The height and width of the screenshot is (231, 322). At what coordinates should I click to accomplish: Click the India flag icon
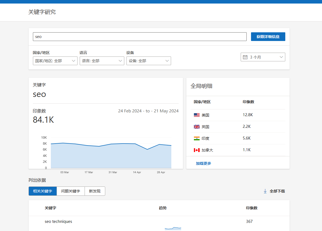coord(197,138)
